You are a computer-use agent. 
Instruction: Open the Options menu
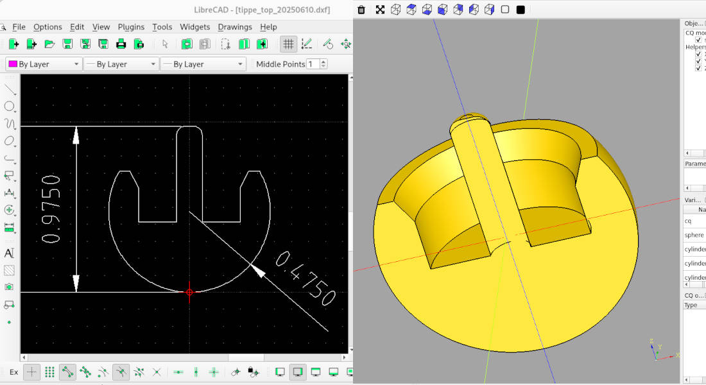coord(47,27)
